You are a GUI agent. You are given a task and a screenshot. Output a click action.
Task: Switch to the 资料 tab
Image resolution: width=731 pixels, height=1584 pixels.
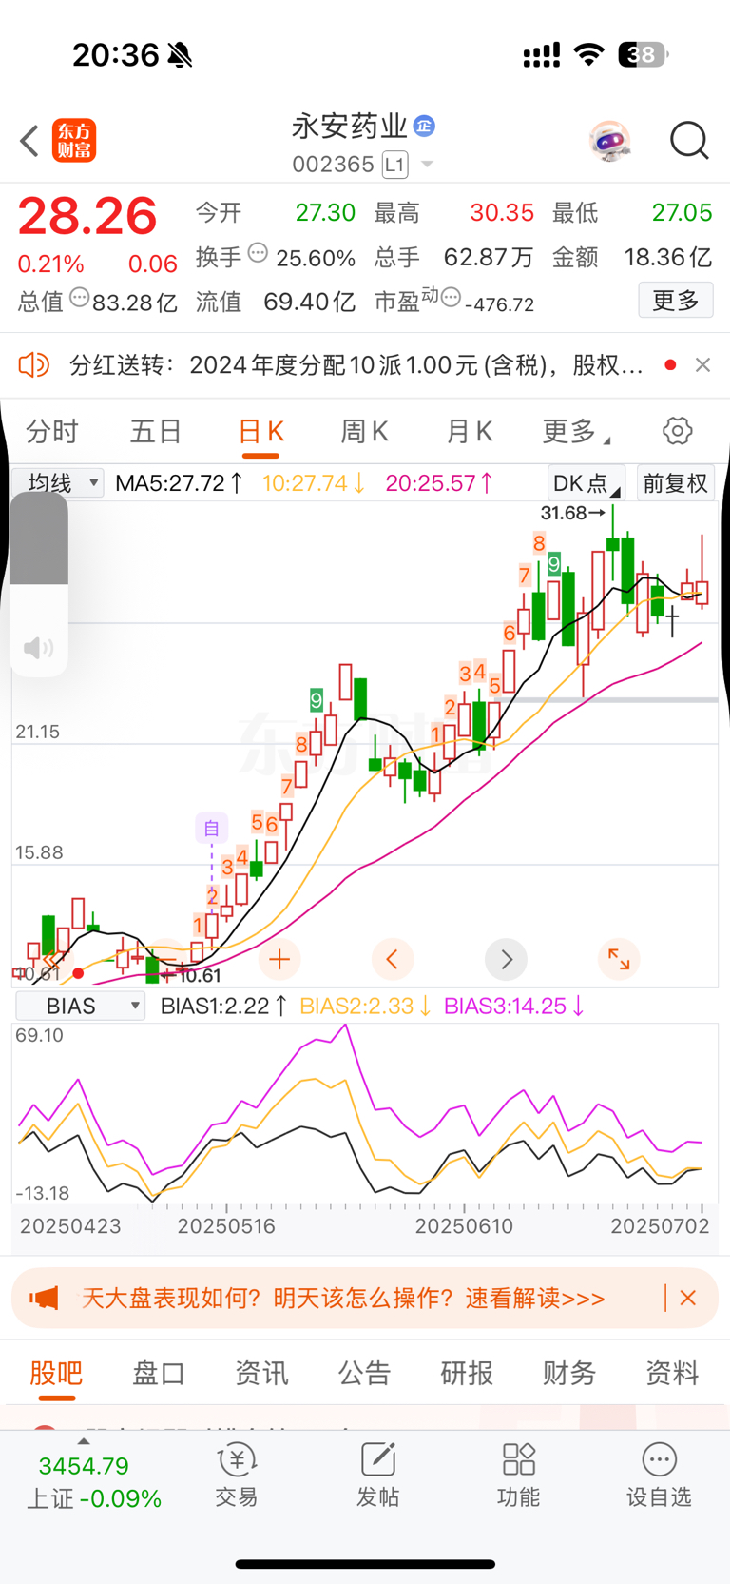(x=672, y=1373)
